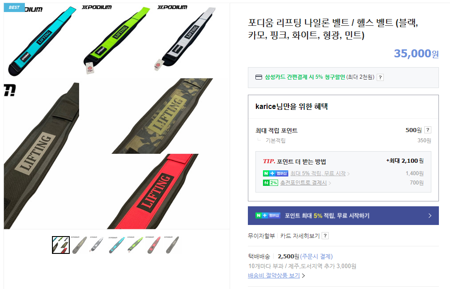Click the N+ membership badge in TIP box
Image resolution: width=450 pixels, height=289 pixels.
275,173
